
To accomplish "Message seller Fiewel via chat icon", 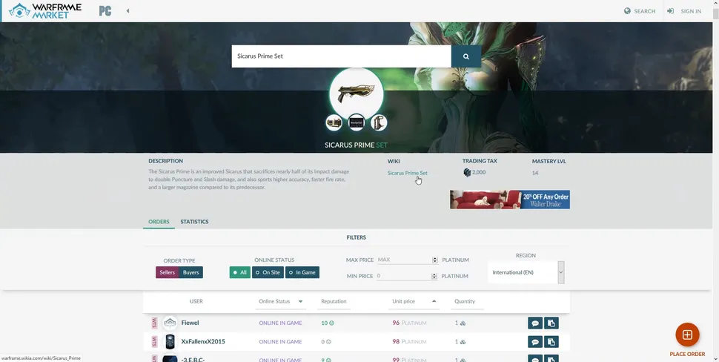I will (x=534, y=323).
